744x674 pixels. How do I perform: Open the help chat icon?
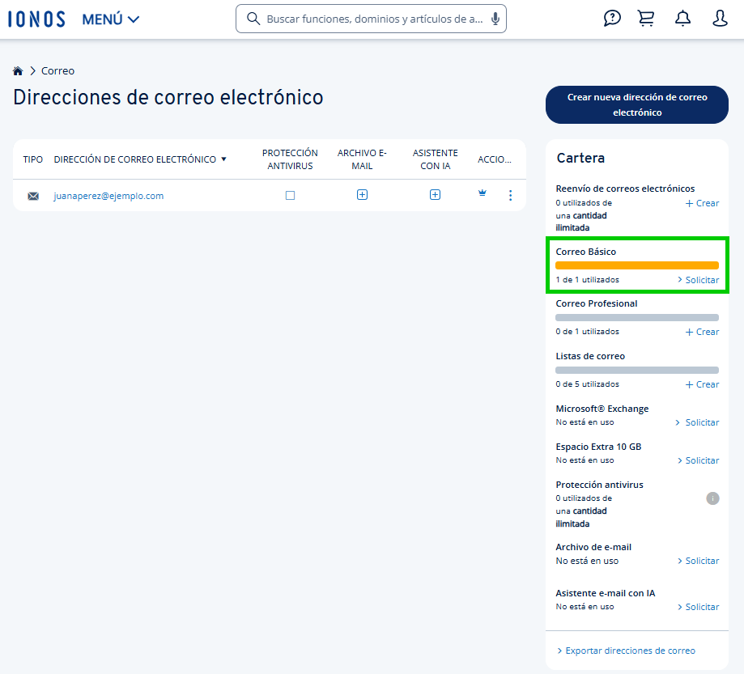click(611, 18)
